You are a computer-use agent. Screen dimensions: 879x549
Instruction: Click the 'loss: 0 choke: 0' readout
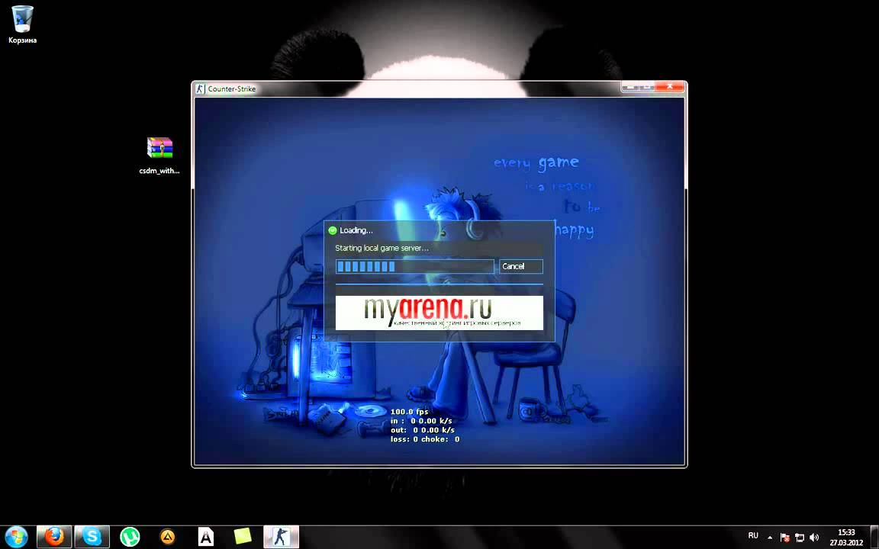point(425,439)
